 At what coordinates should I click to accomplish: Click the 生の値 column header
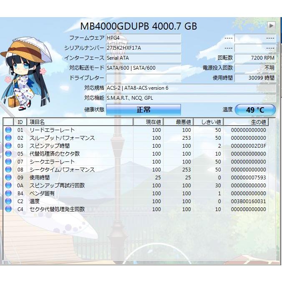[246, 122]
